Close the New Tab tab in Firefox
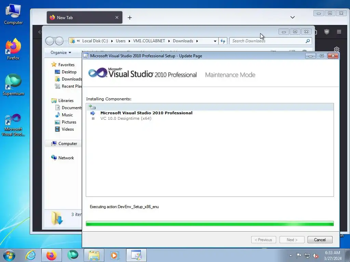Viewport: 350px width, 262px height. (117, 17)
